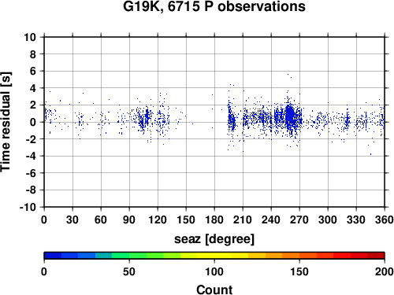The width and height of the screenshot is (394, 295).
Task: Click the y-axis tick label 10
Action: [30, 37]
